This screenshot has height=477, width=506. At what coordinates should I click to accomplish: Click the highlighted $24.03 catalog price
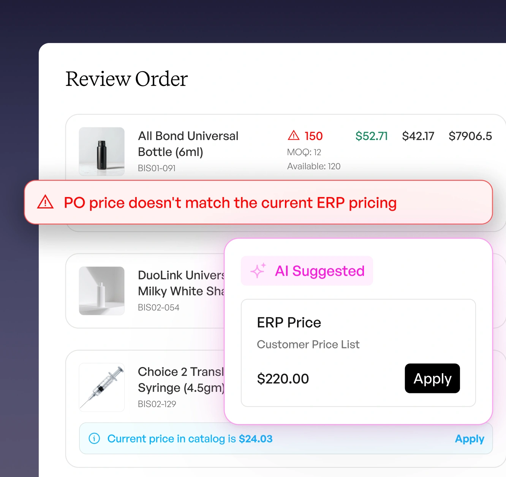click(256, 439)
